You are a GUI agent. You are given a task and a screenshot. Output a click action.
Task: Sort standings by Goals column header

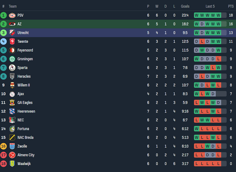click(x=185, y=6)
